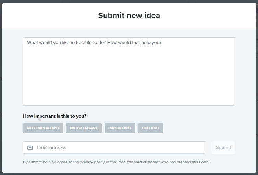Click the dimmed backdrop outside the dialog
This screenshot has width=258, height=175.
tap(1, 86)
